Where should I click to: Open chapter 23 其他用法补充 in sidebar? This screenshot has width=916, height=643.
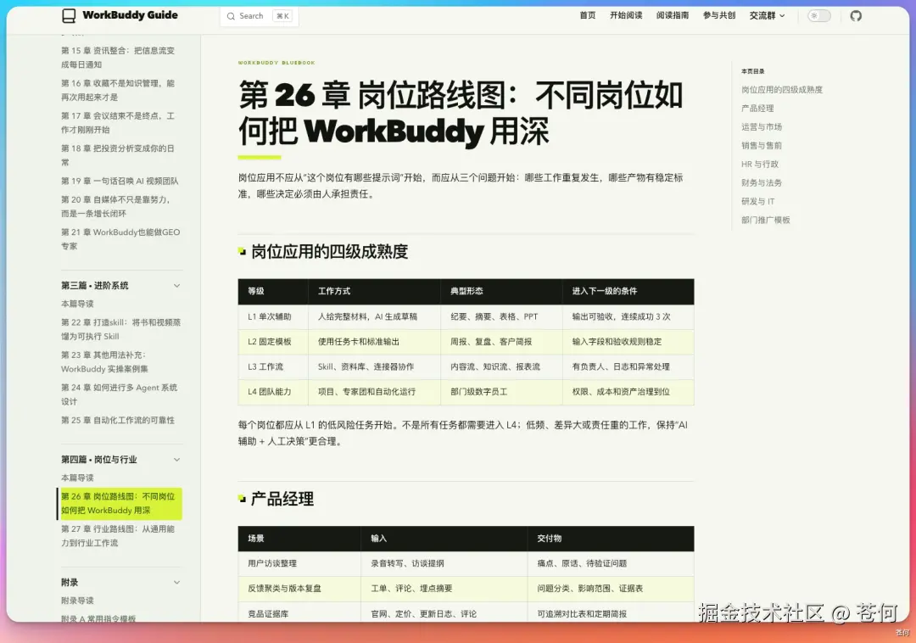coord(105,362)
